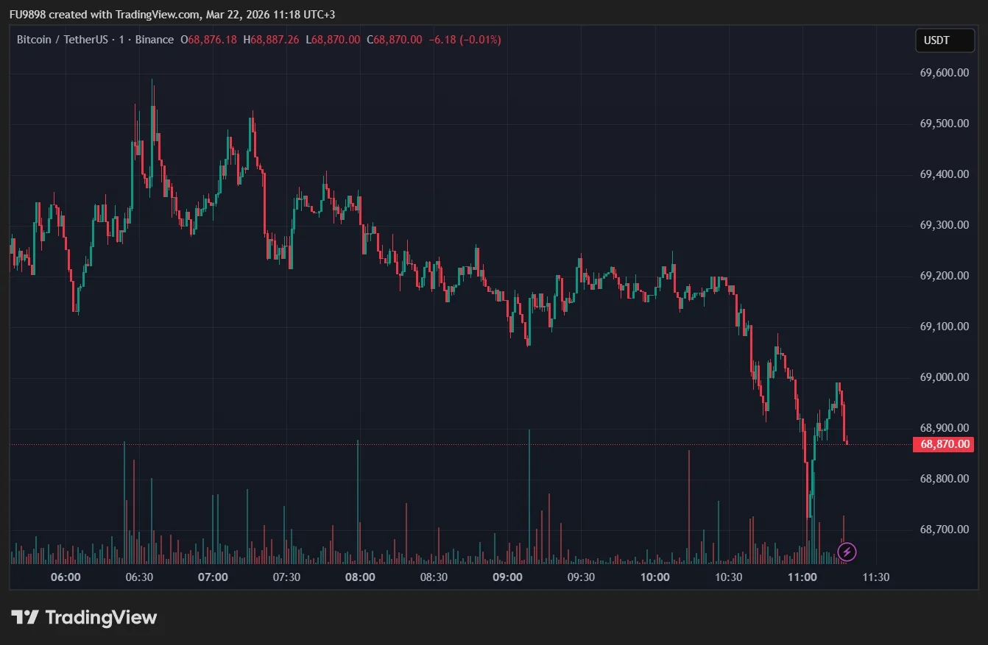Click the 08:00 time axis label
Image resolution: width=988 pixels, height=645 pixels.
point(360,577)
